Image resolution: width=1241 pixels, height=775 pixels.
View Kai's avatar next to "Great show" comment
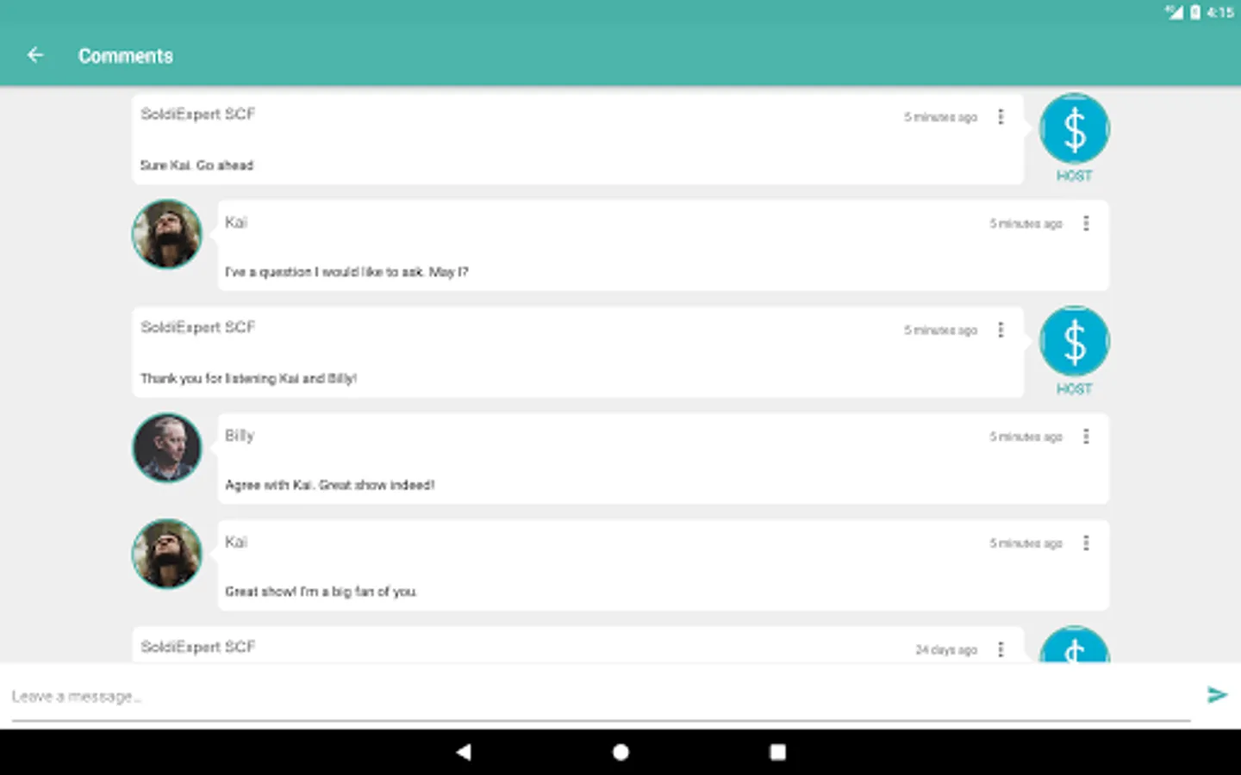(166, 554)
